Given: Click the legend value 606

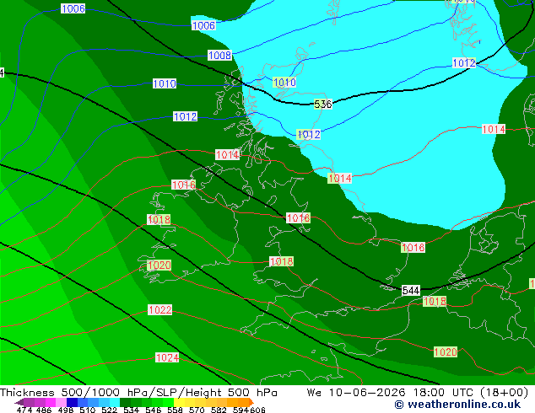Looking at the screenshot, I should [x=257, y=410].
